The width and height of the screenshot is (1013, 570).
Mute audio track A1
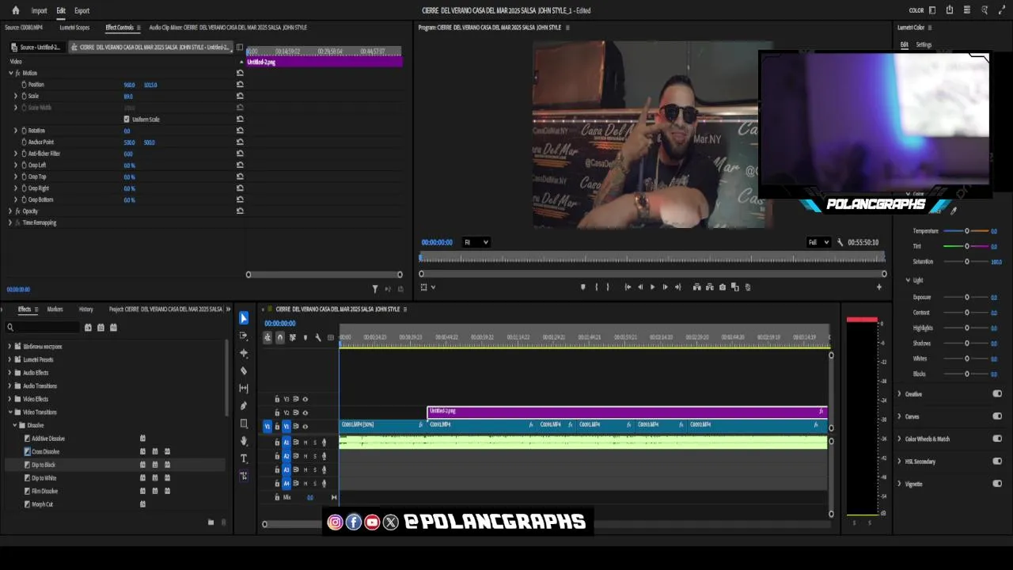(305, 443)
